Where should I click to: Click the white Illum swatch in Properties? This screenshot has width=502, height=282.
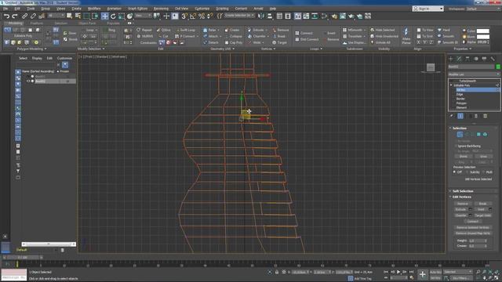click(483, 37)
